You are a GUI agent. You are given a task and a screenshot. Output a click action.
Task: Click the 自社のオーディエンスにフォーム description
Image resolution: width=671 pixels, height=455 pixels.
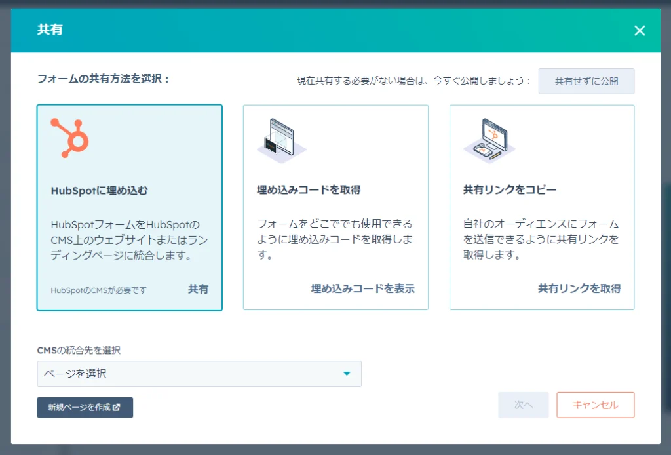coord(541,239)
